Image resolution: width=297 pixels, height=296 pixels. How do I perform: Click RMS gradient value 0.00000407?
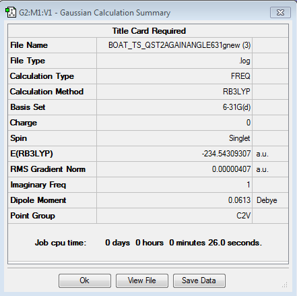(231, 169)
